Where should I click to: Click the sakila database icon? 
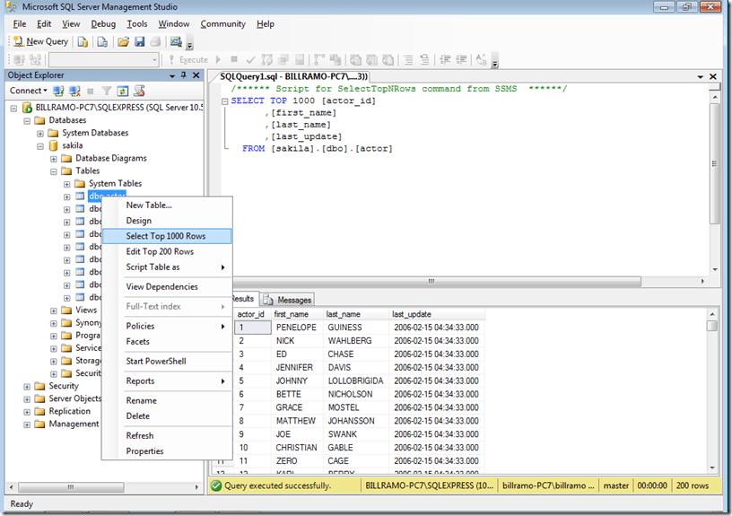point(53,145)
